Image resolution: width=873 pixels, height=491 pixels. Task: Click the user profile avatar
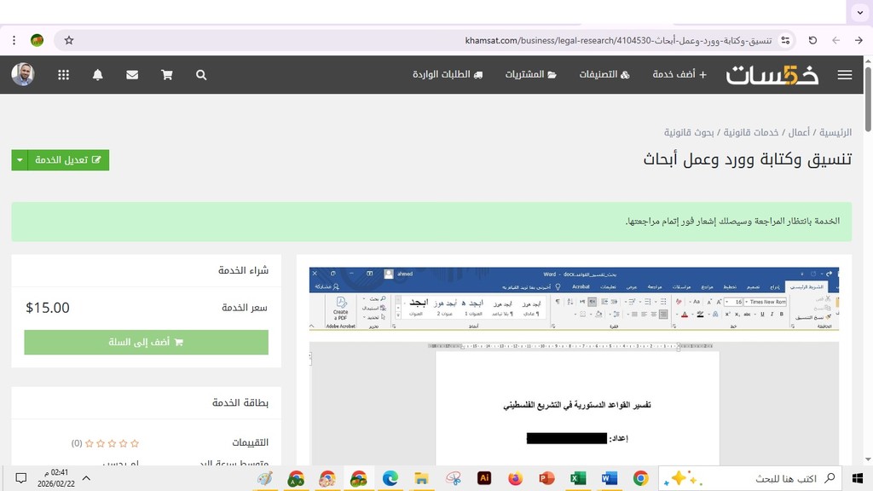[x=23, y=74]
